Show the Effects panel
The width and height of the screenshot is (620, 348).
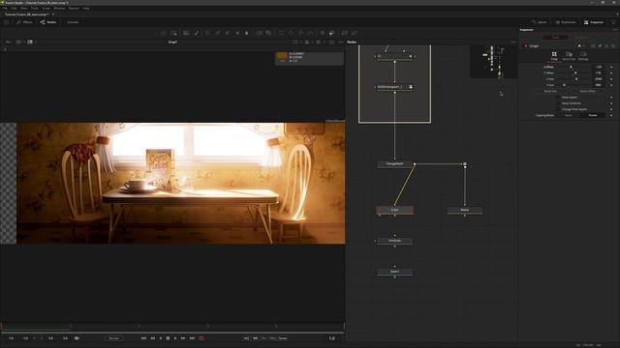[x=24, y=22]
